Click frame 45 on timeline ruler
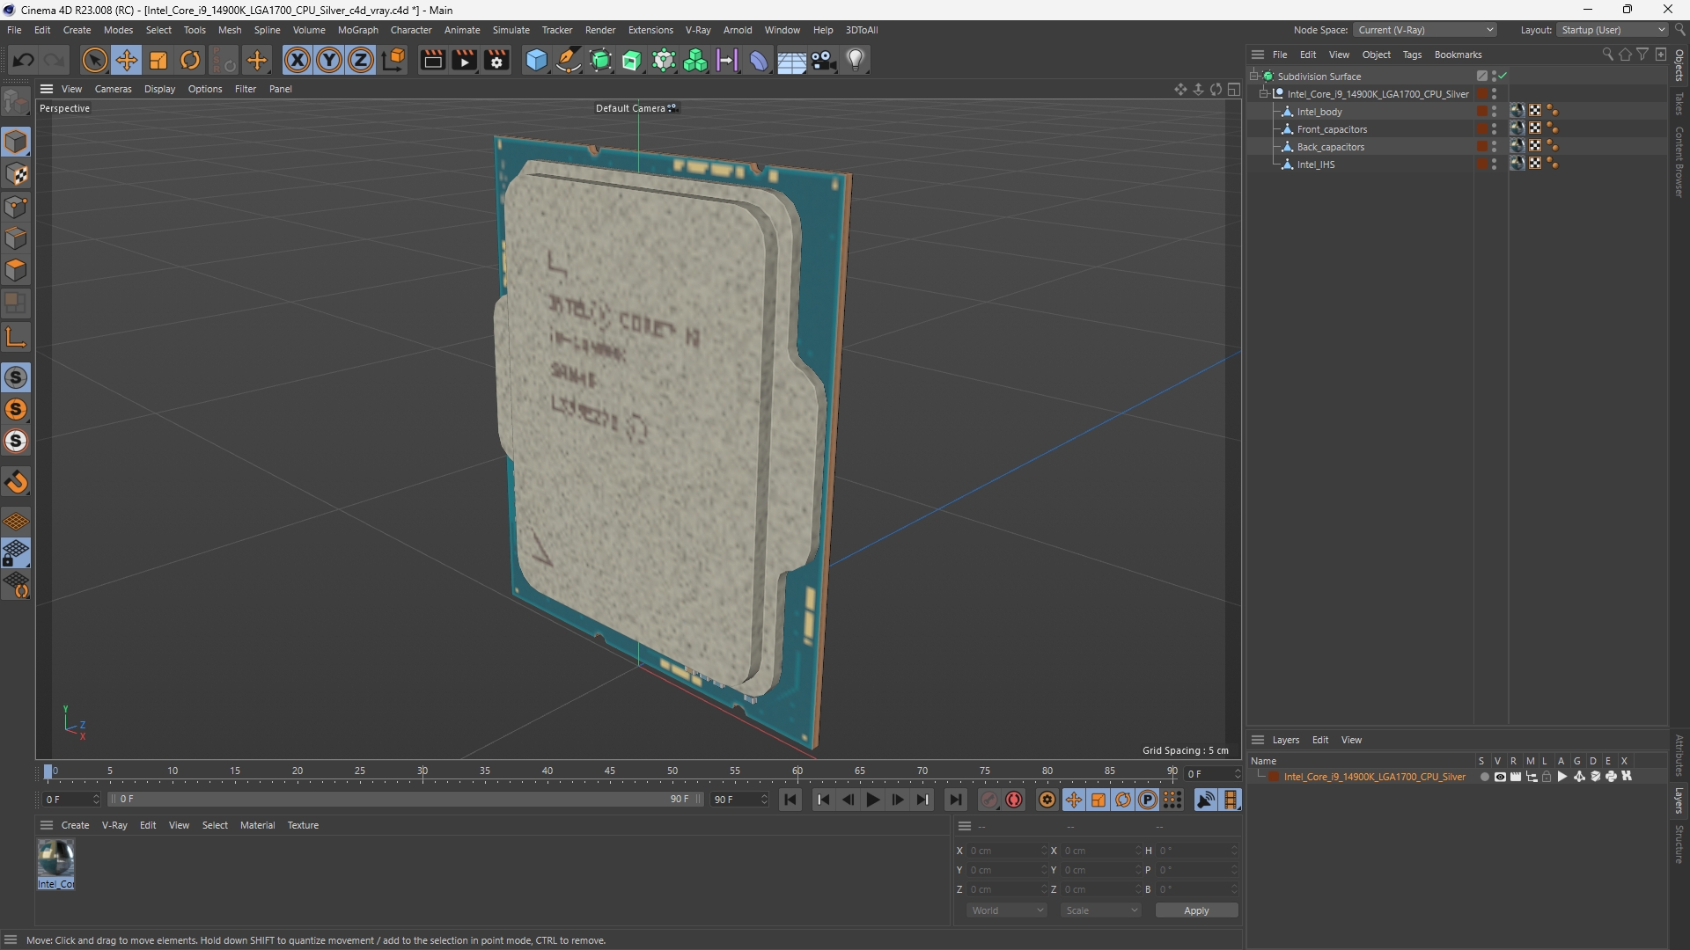 (610, 771)
